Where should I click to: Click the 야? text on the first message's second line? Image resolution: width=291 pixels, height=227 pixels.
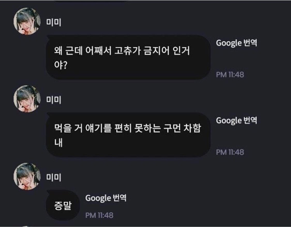(x=61, y=65)
